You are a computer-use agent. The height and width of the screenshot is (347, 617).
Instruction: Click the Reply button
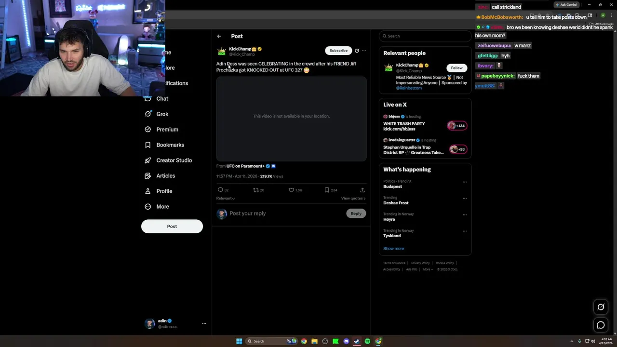[356, 214]
